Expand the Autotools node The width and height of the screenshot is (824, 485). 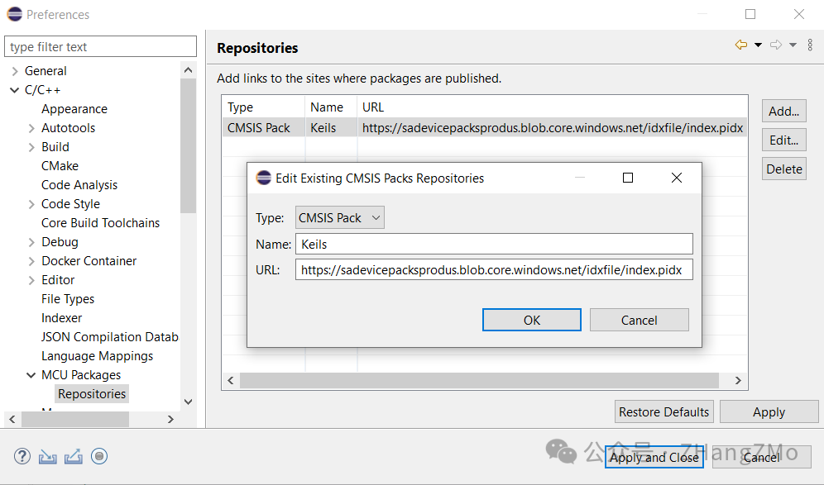31,128
